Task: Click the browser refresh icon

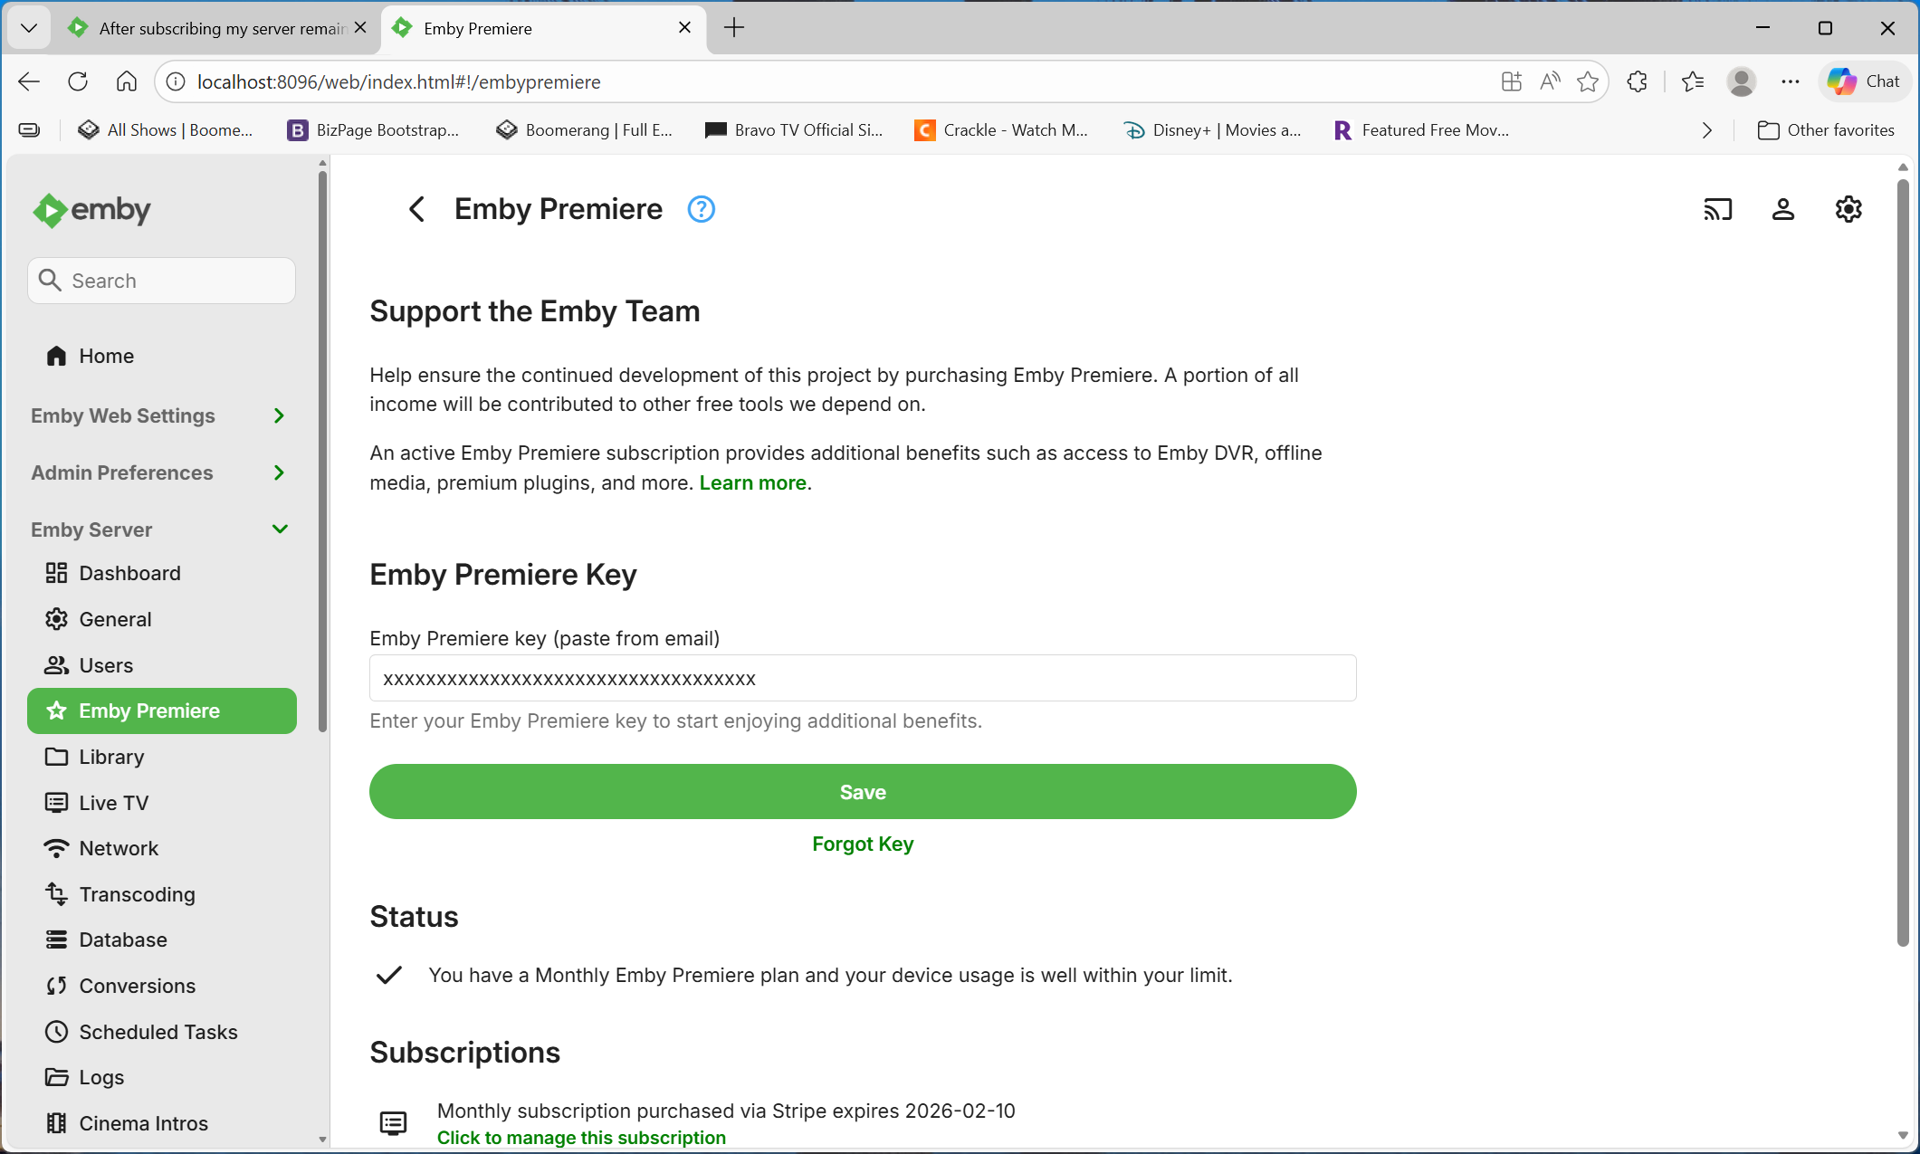Action: point(78,81)
